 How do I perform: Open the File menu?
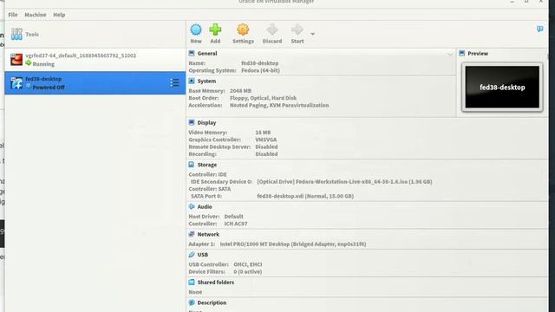click(x=13, y=15)
